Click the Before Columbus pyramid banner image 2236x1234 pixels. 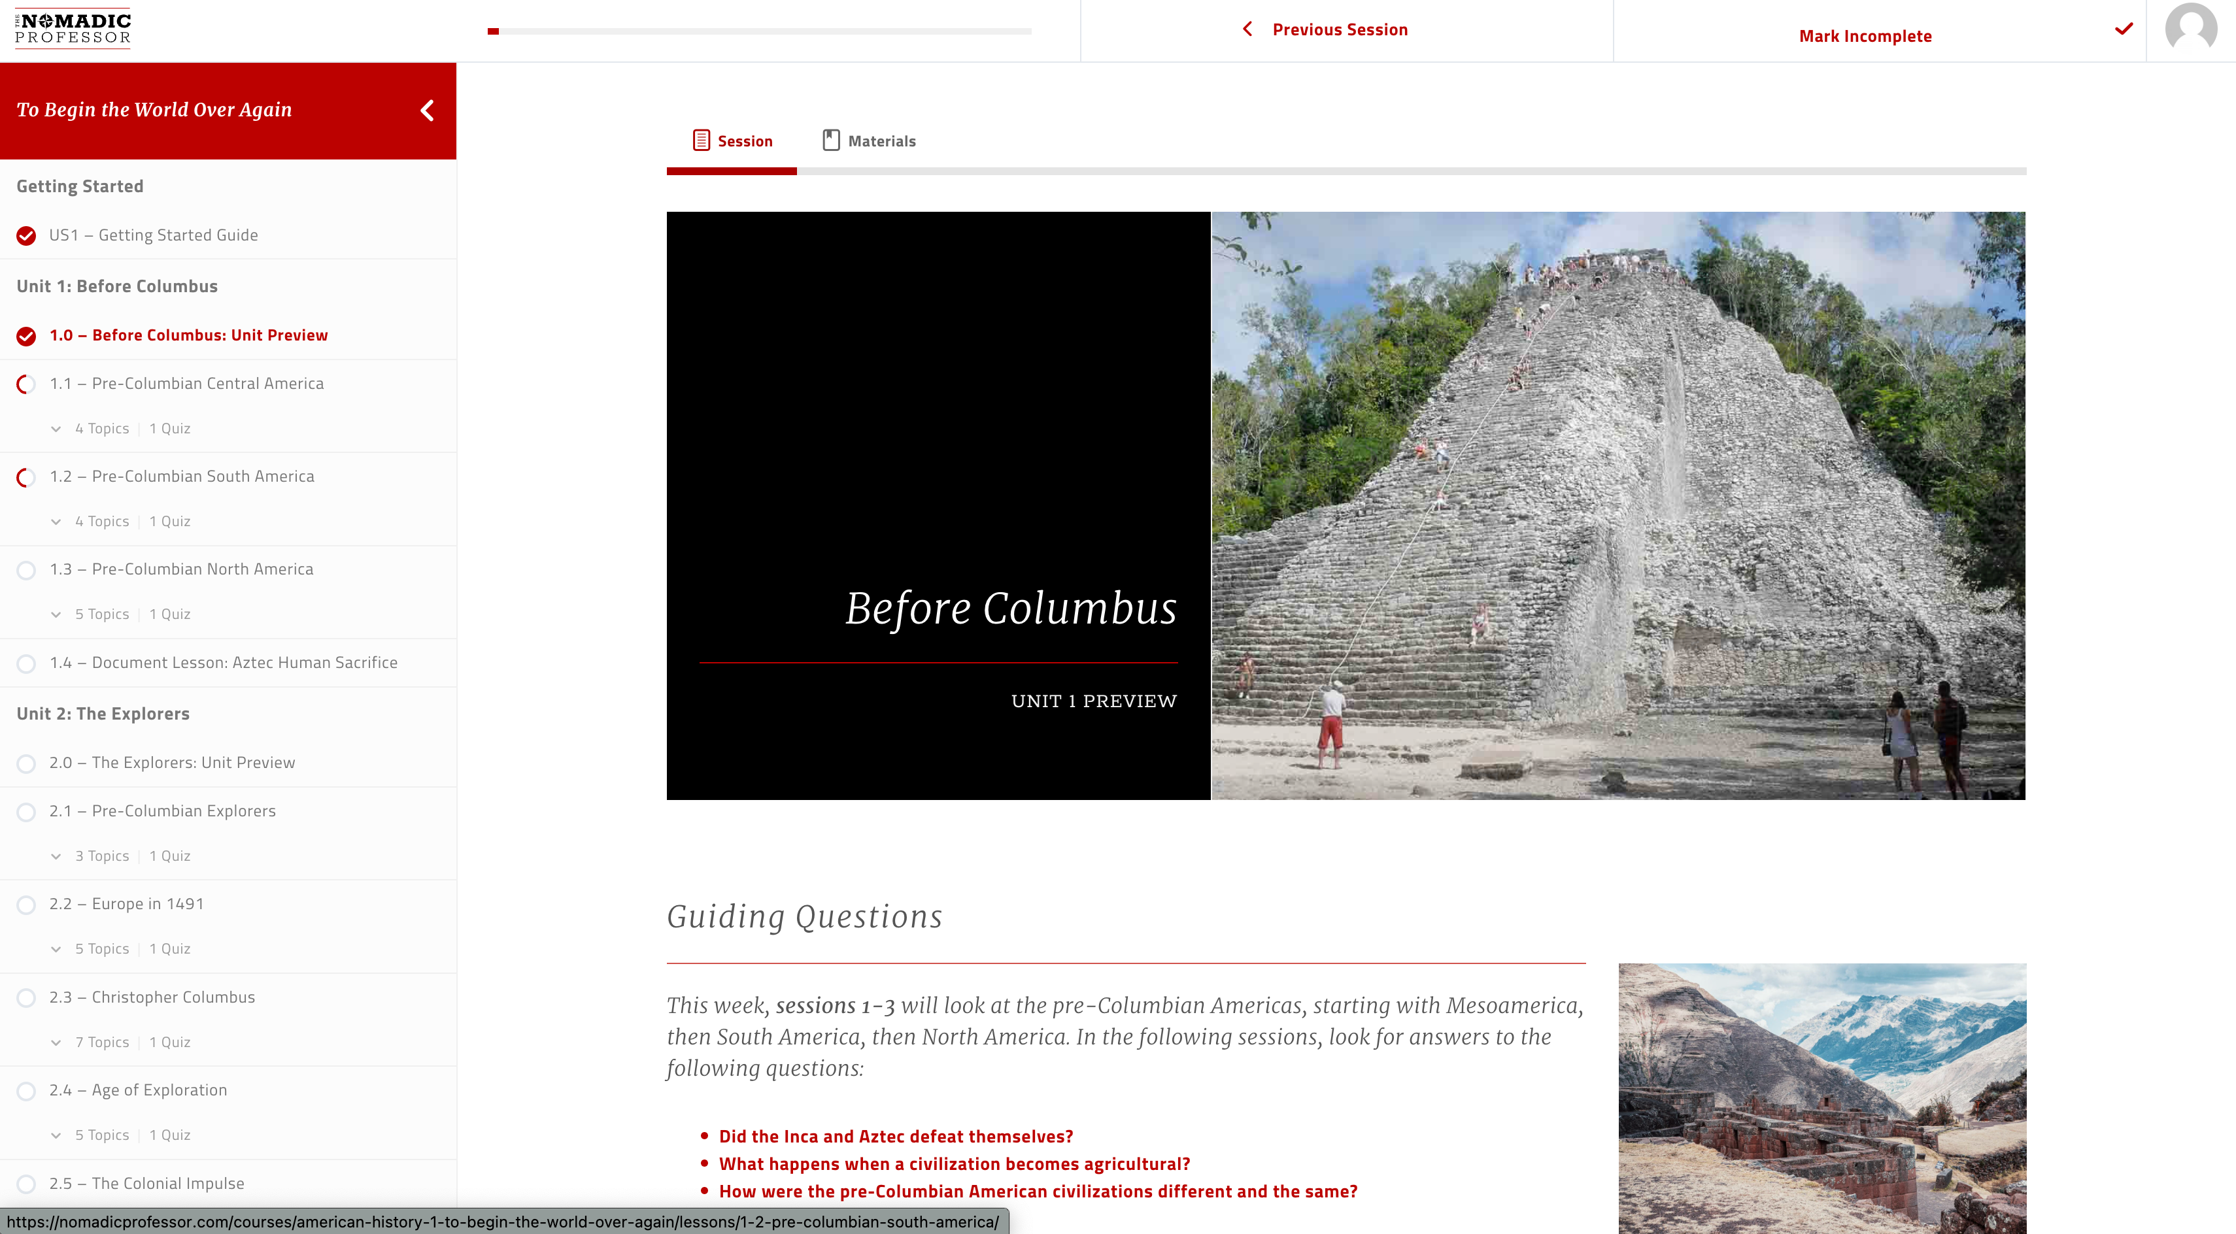1618,506
